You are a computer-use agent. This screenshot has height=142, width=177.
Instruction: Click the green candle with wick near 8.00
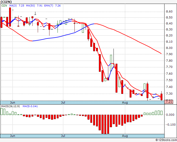pyautogui.click(x=111, y=63)
